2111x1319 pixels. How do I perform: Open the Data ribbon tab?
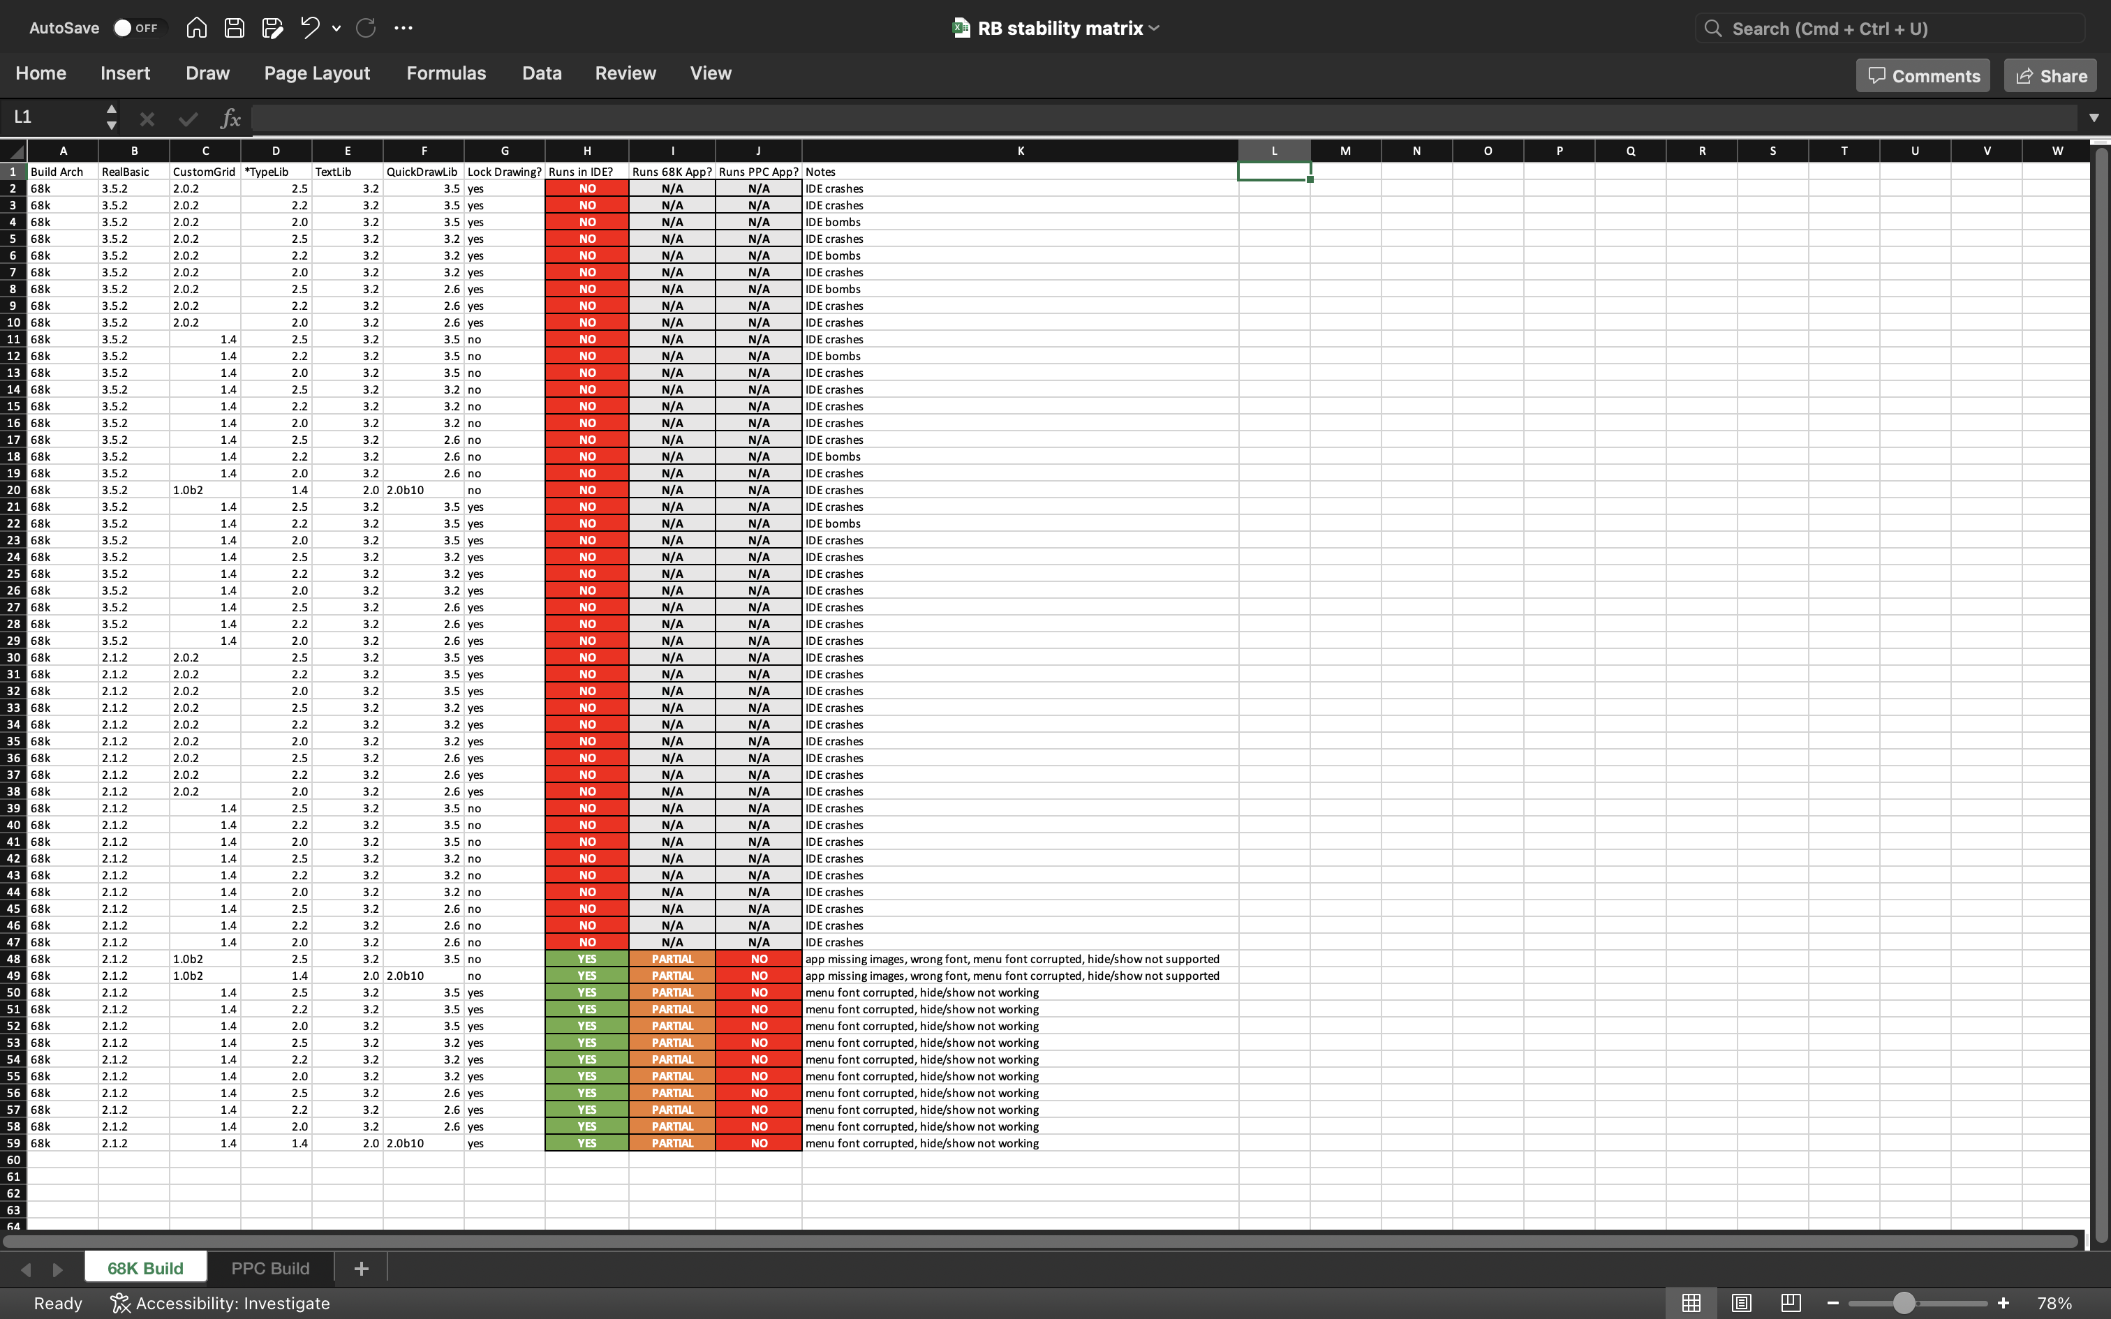[542, 73]
